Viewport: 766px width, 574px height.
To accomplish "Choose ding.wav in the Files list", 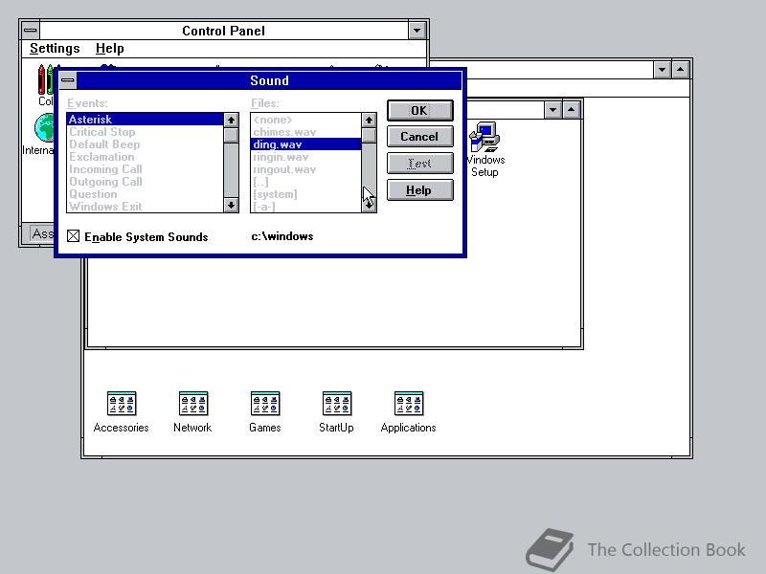I will point(306,144).
